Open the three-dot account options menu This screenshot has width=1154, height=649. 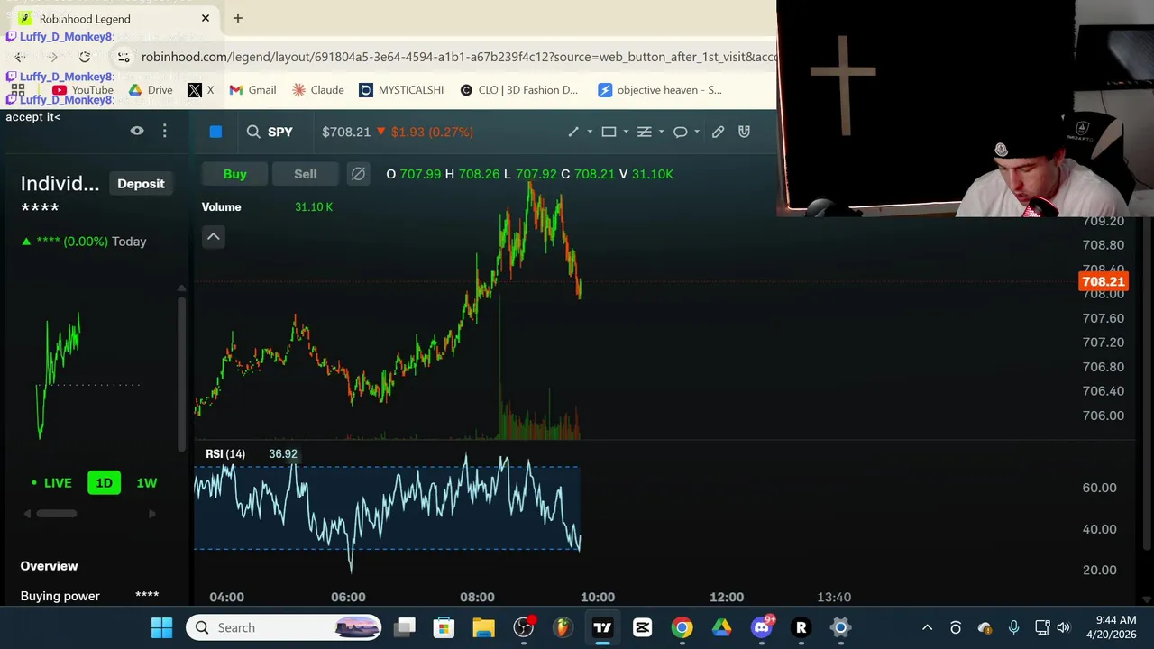[x=164, y=131]
